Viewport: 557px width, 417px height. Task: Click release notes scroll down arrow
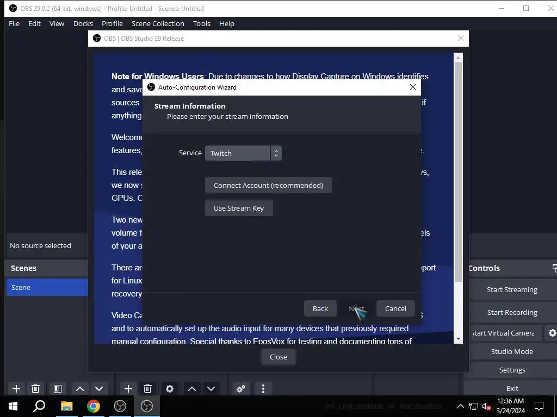[458, 339]
